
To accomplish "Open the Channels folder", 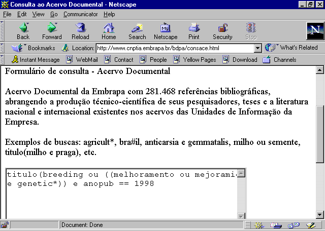I will point(279,60).
